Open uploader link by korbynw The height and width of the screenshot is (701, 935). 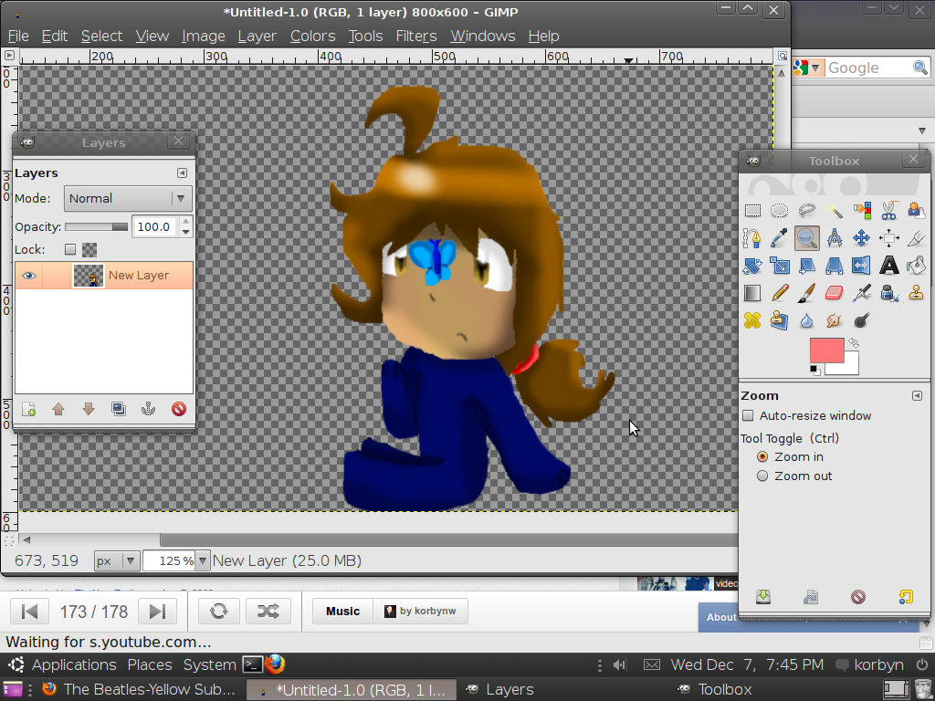(x=420, y=611)
